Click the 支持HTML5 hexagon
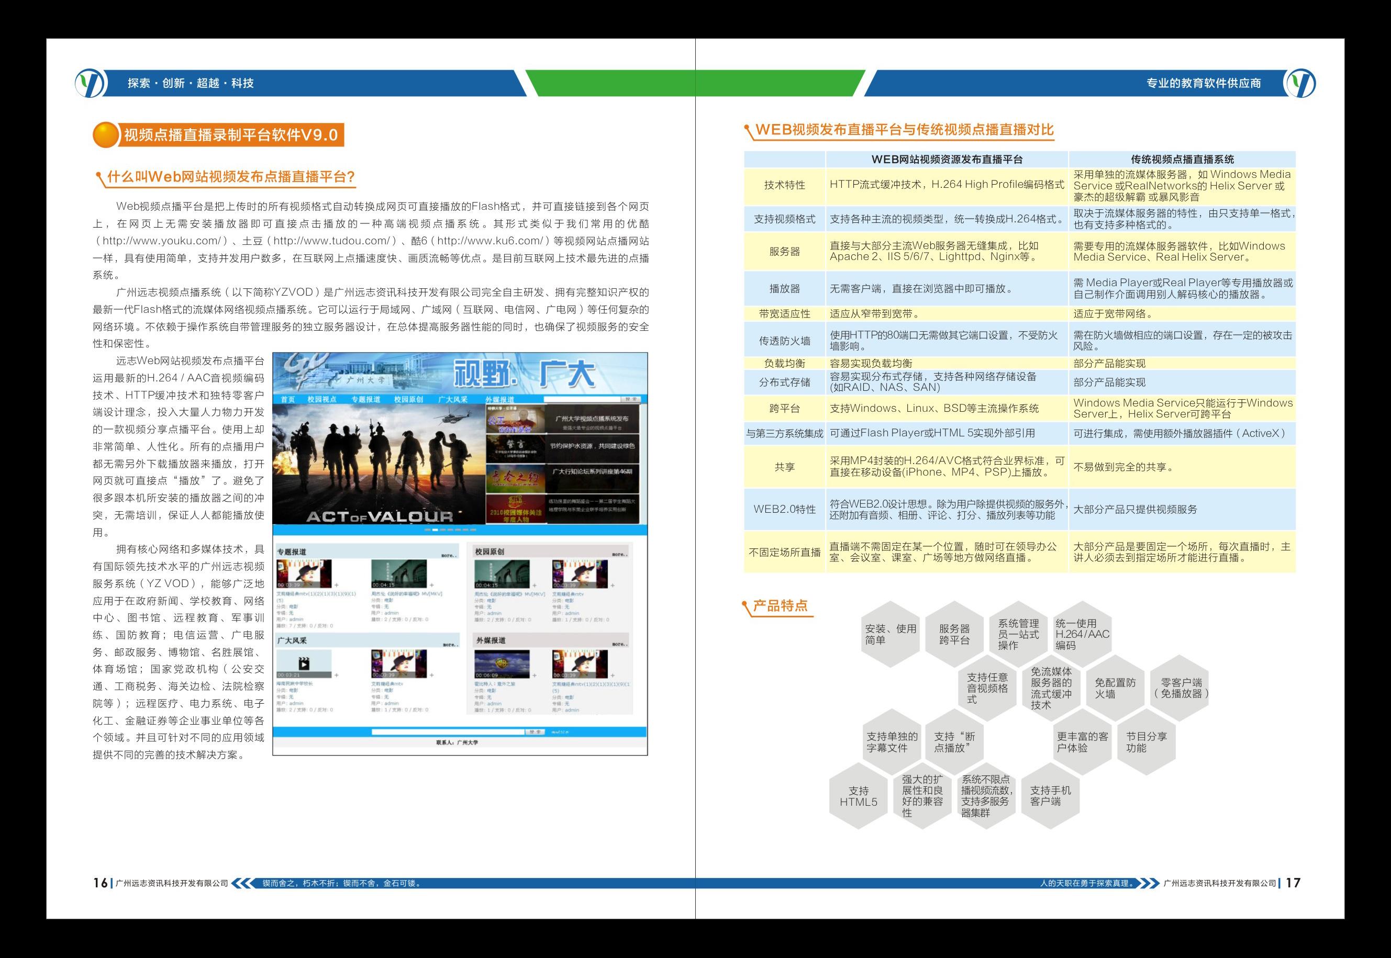Screen dimensions: 1391x958 click(x=858, y=796)
